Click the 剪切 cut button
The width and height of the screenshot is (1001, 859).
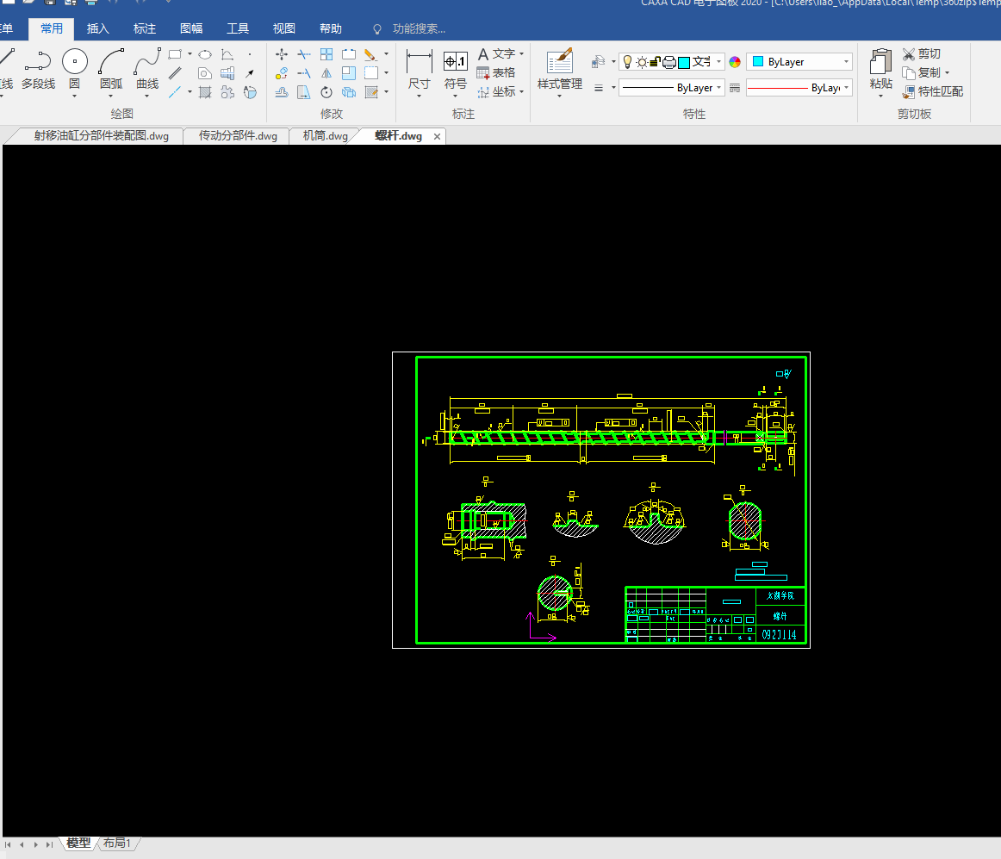(x=921, y=54)
